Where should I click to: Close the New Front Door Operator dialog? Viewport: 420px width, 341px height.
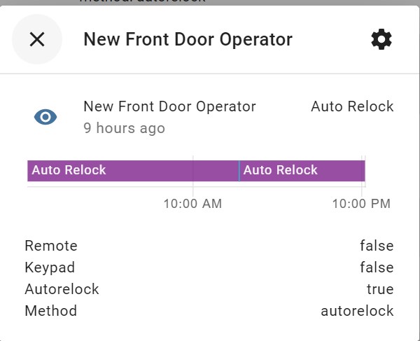coord(37,39)
